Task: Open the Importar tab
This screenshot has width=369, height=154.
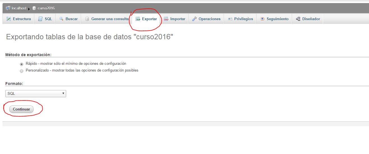Action: (174, 19)
